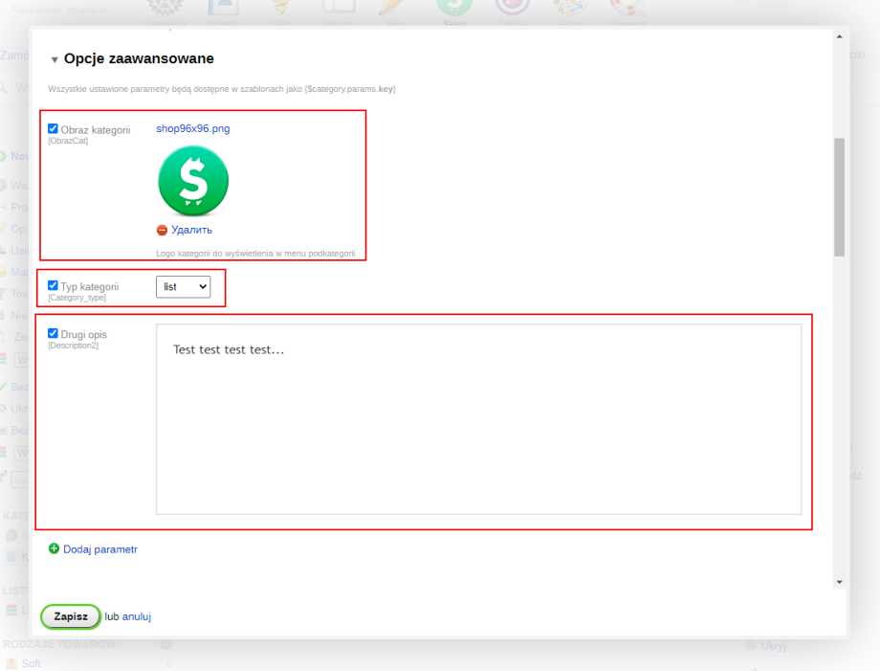Image resolution: width=880 pixels, height=671 pixels.
Task: Toggle the Typ kategorii checkbox
Action: (54, 285)
